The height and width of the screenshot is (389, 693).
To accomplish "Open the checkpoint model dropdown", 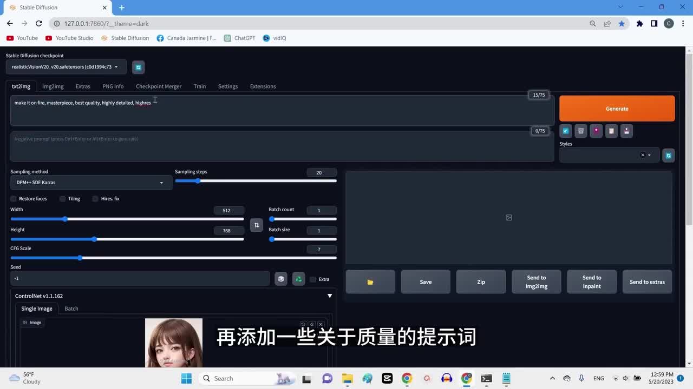I will pos(66,67).
